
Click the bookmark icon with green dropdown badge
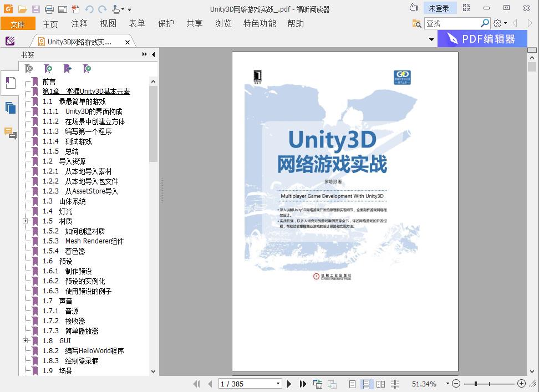pos(87,69)
